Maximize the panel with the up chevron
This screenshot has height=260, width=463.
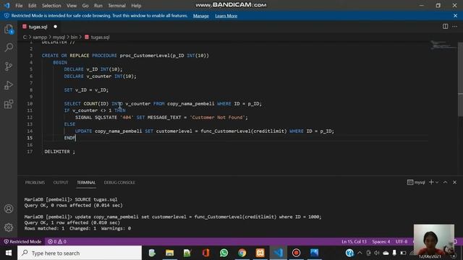445,182
